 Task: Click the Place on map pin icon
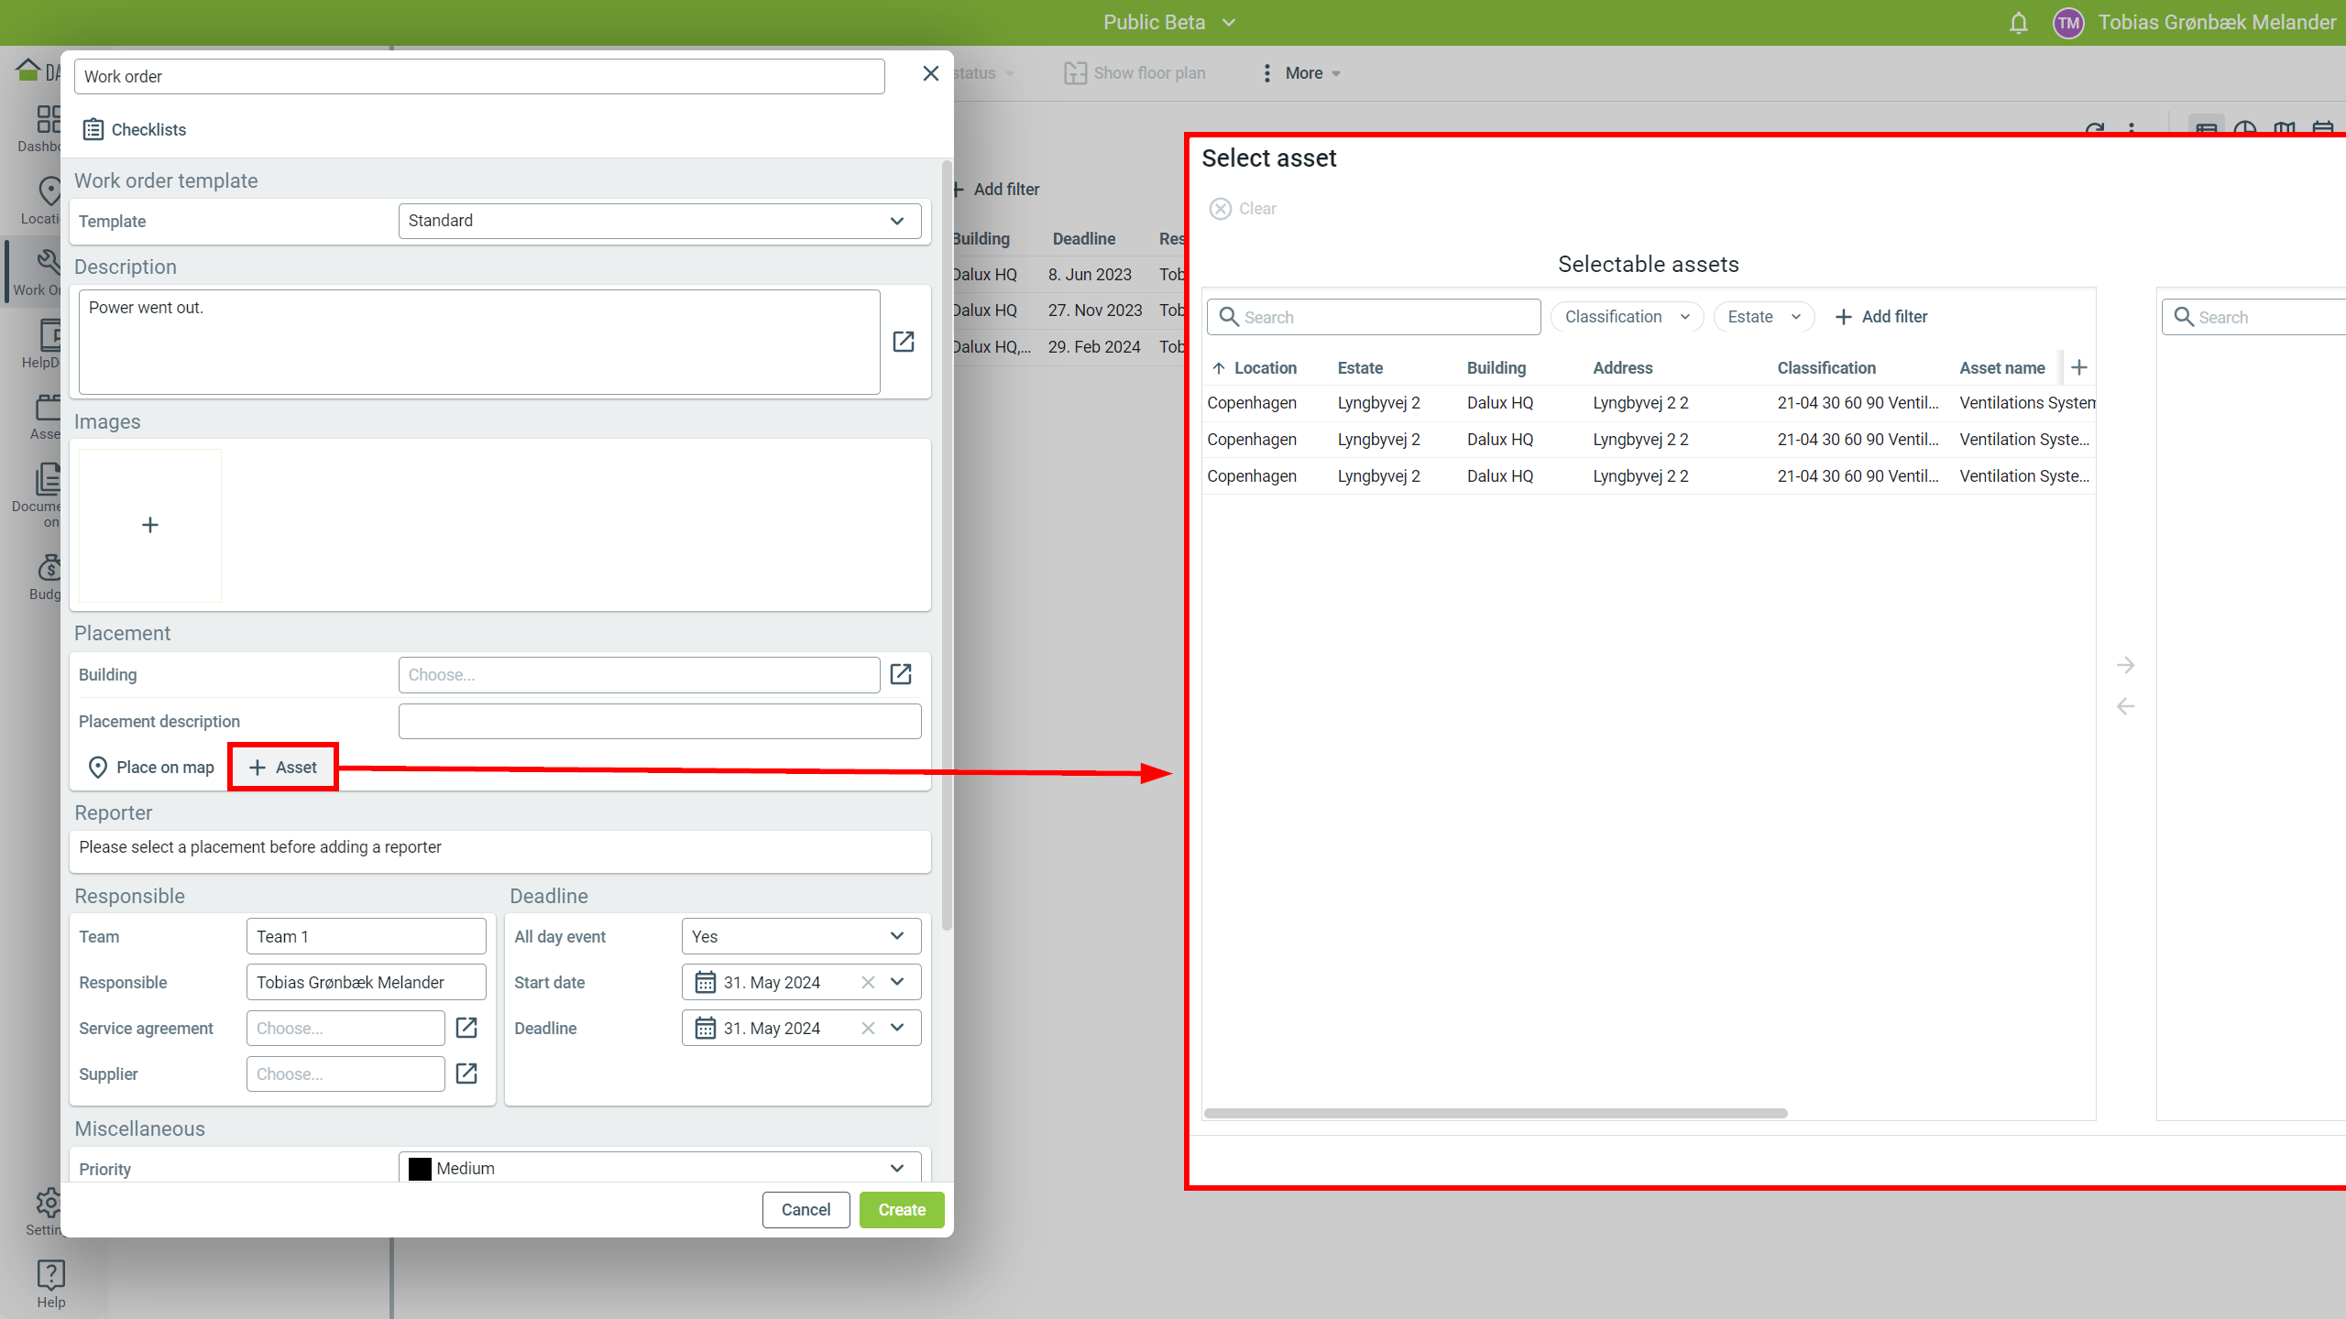coord(98,768)
